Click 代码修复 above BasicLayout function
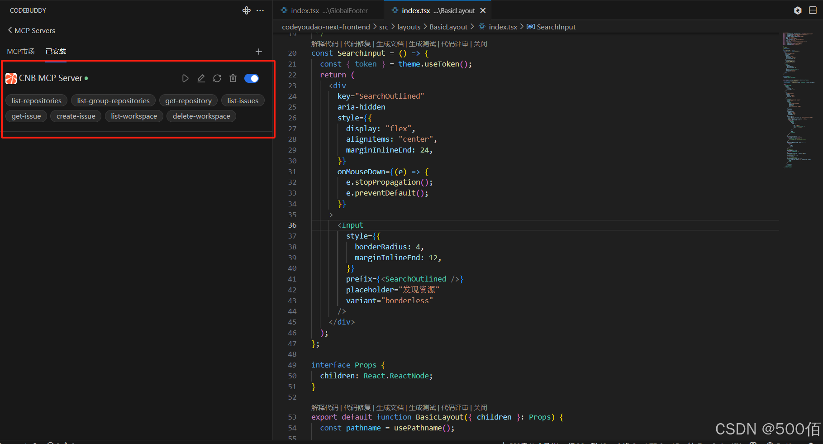Screen dimensions: 823x444 [357, 408]
